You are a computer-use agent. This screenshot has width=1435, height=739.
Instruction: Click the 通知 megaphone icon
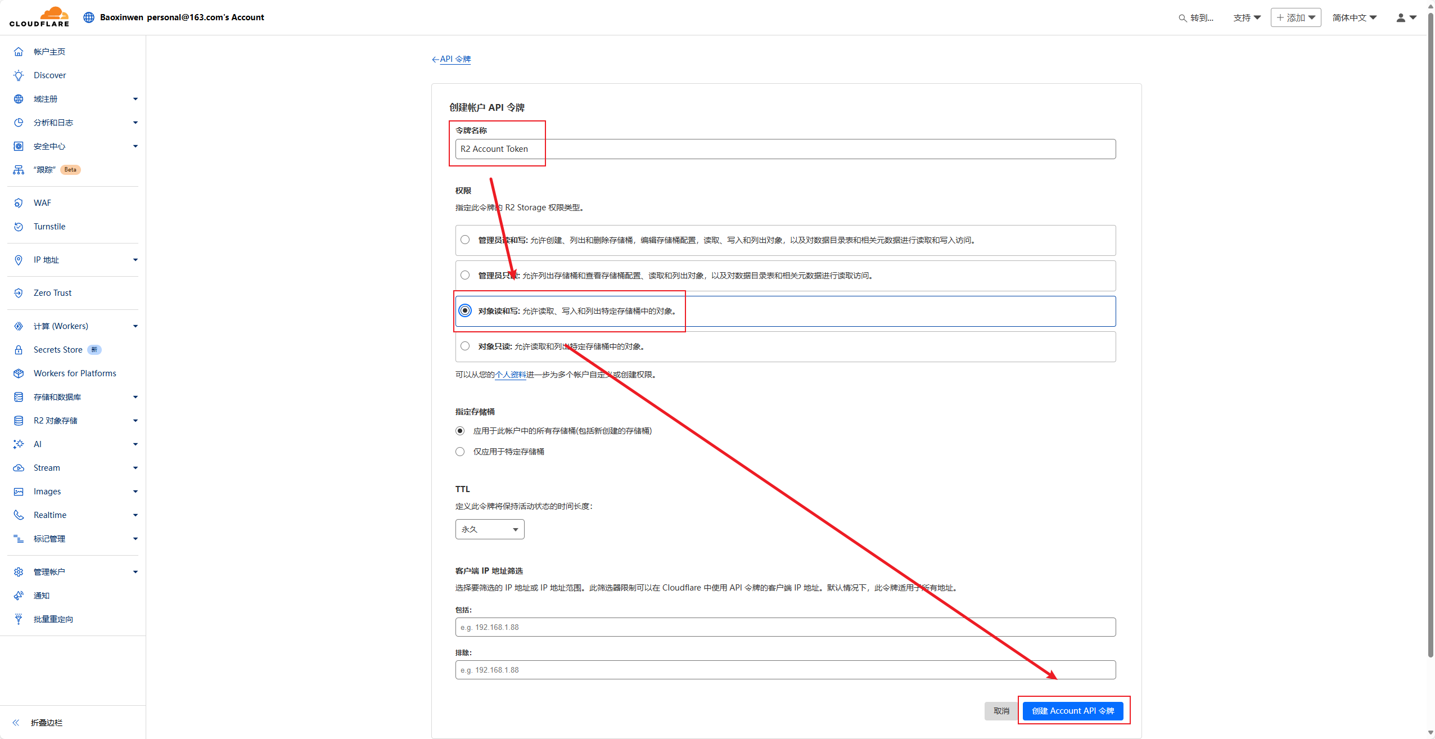pyautogui.click(x=19, y=596)
